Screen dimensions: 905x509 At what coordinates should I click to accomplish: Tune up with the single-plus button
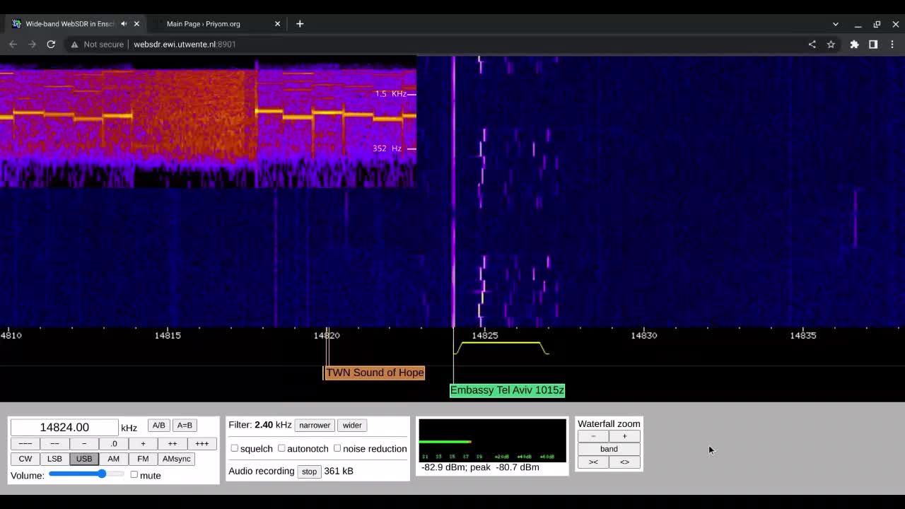(x=143, y=443)
